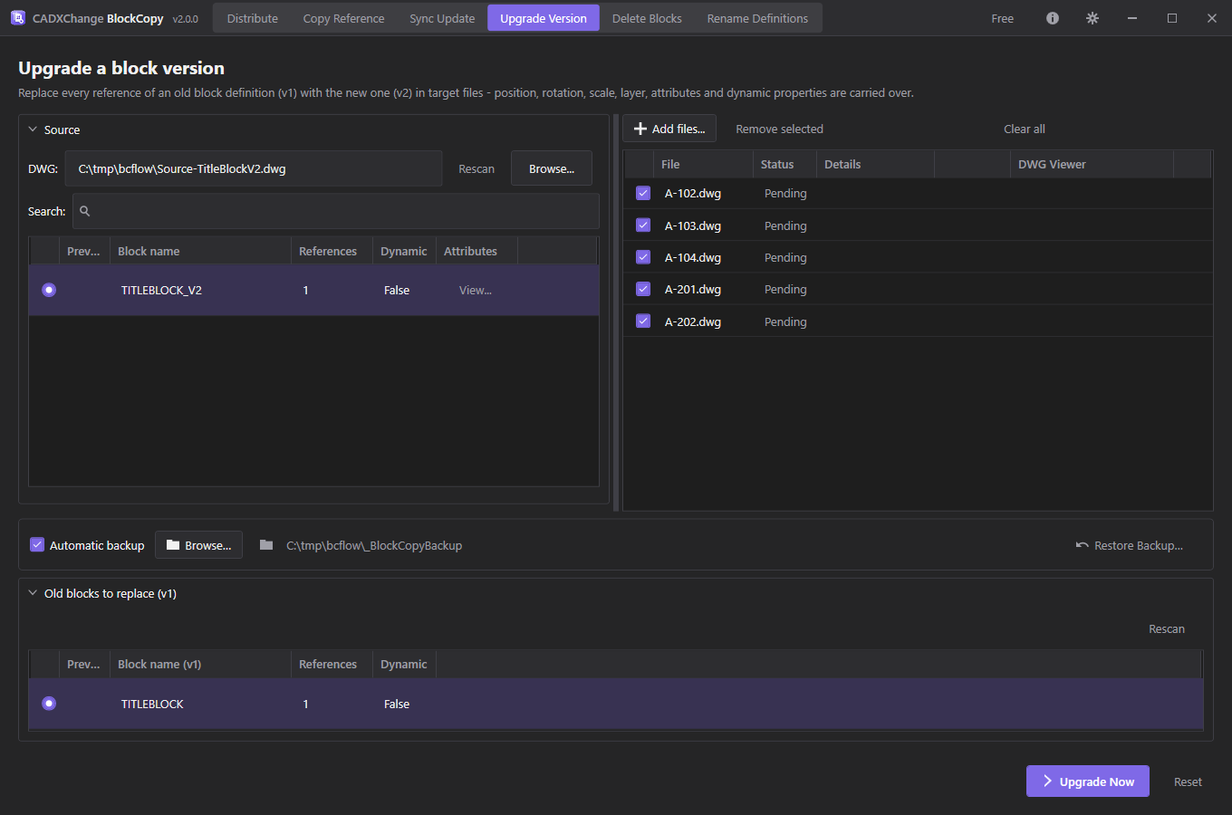Browse for the source DWG file
1232x815 pixels.
point(552,168)
